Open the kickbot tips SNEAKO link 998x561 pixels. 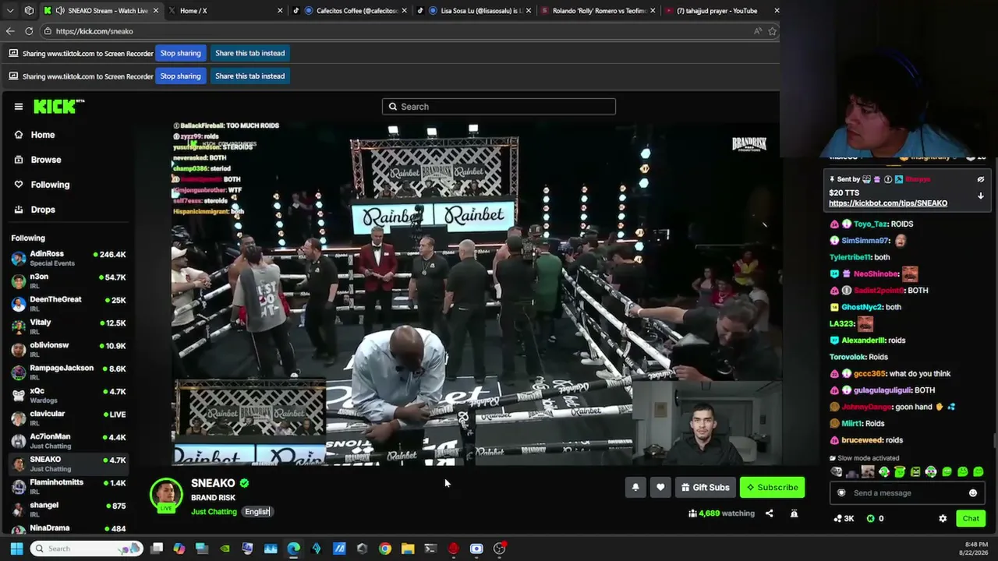(888, 203)
